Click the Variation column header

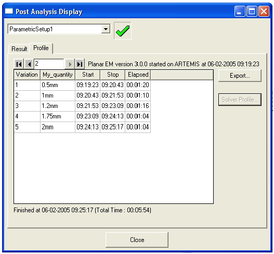(x=27, y=75)
